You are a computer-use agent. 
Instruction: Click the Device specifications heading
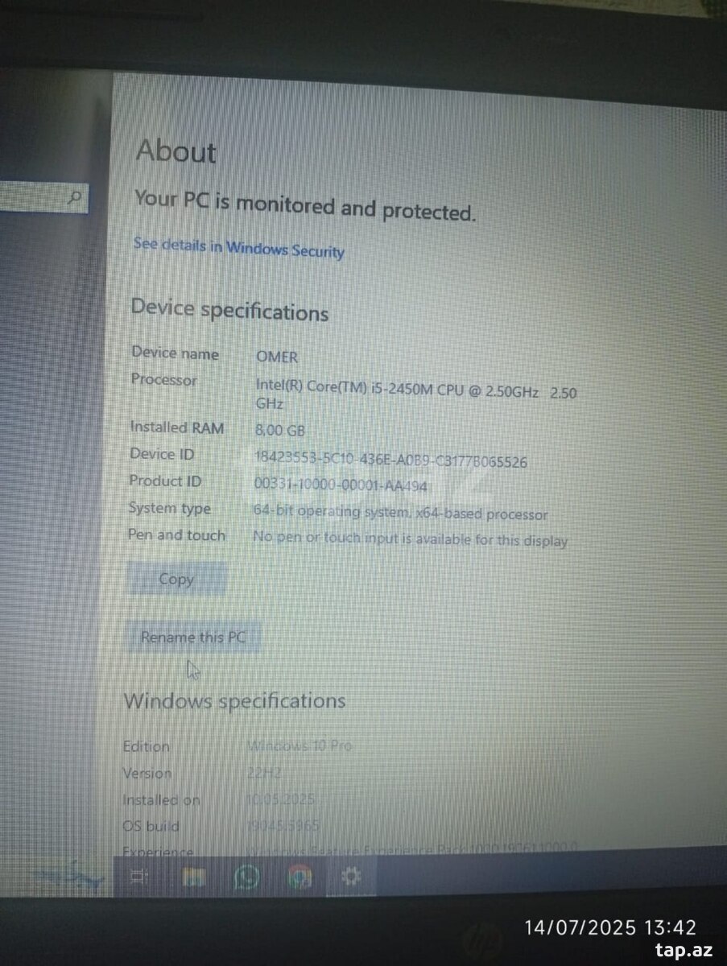pos(229,309)
